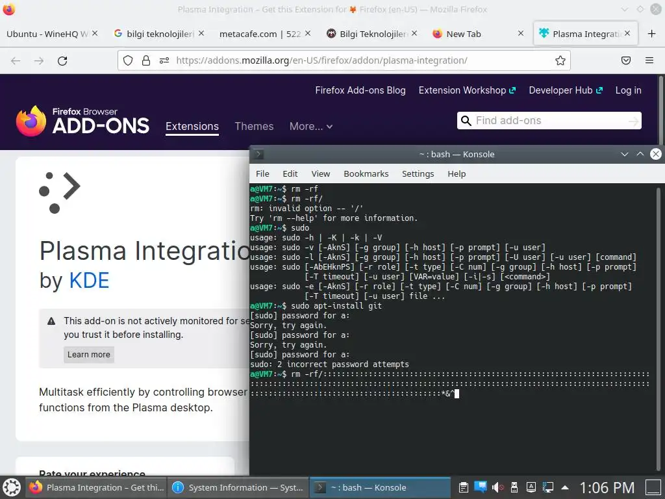Open Firefox Add-ons Blog link

(360, 90)
